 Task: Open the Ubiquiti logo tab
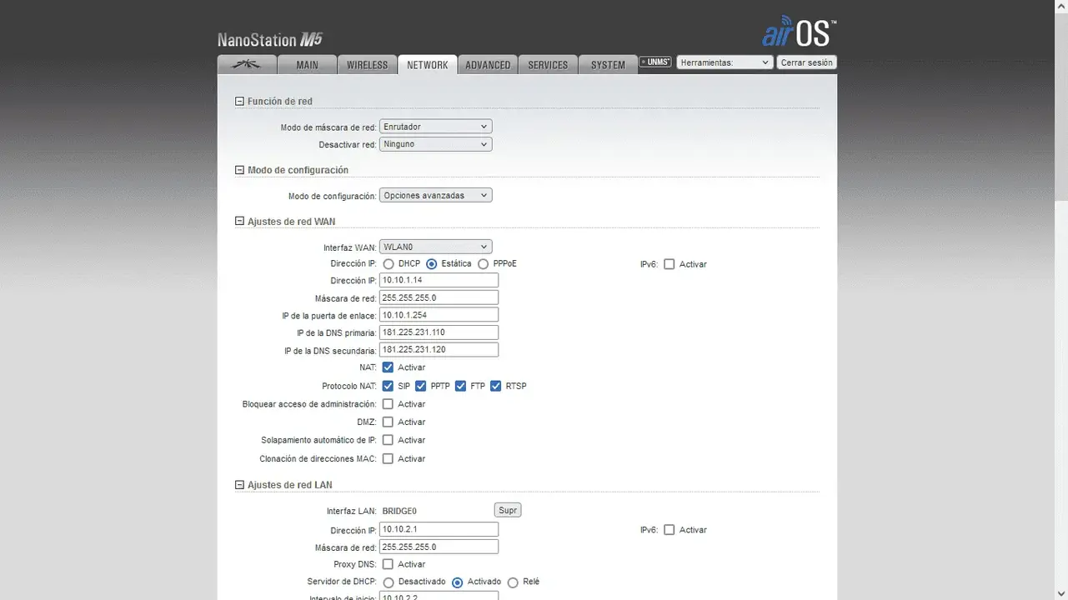click(x=247, y=64)
